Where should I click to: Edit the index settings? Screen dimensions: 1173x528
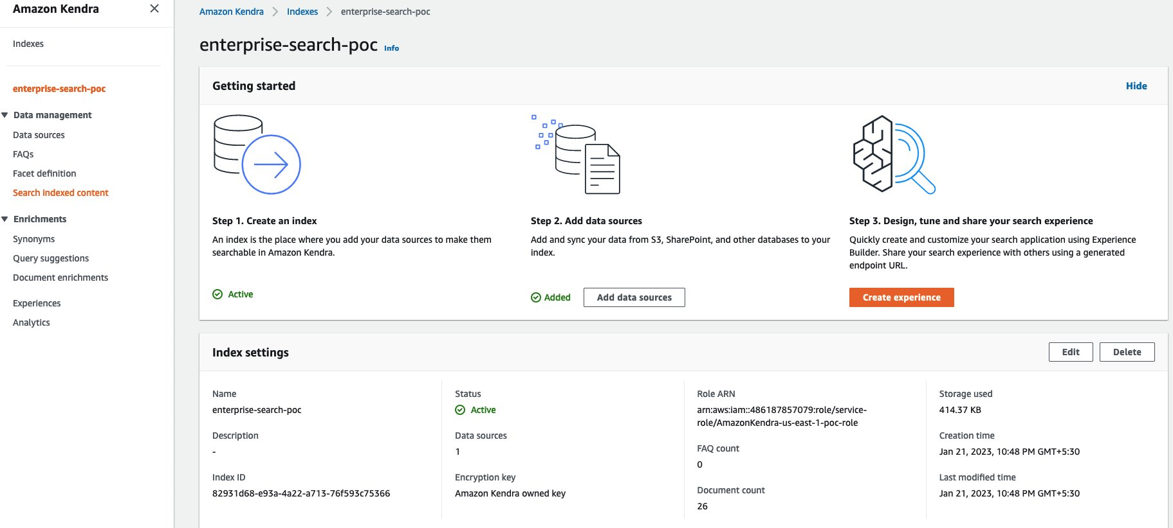(x=1071, y=352)
